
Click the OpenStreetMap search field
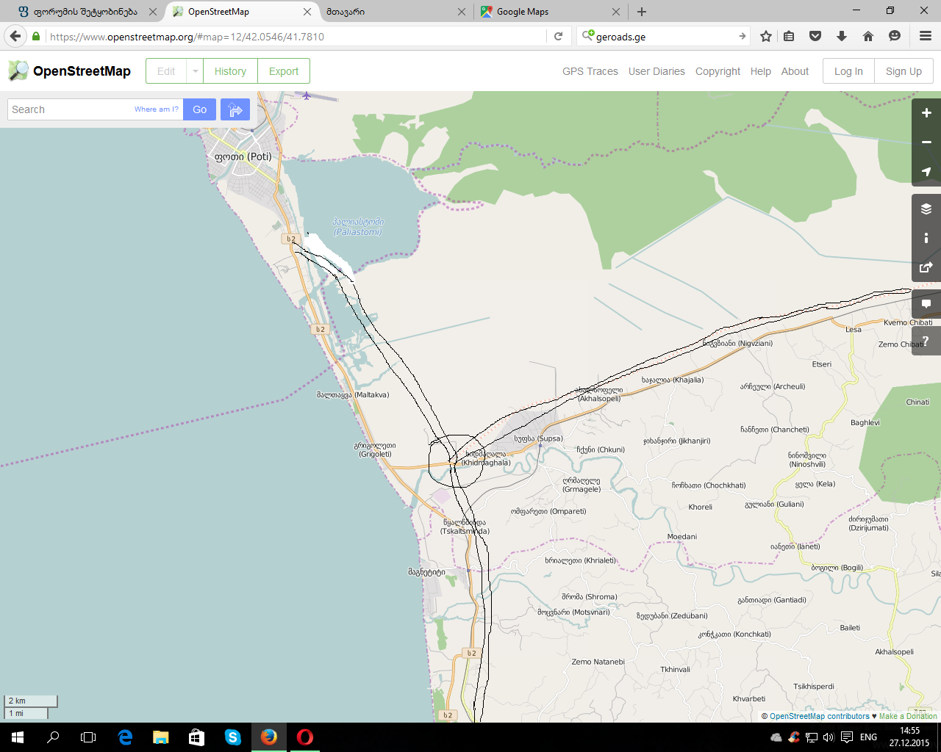click(x=70, y=109)
